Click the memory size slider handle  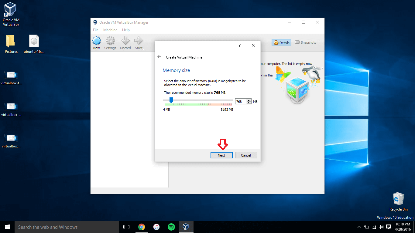pyautogui.click(x=171, y=100)
